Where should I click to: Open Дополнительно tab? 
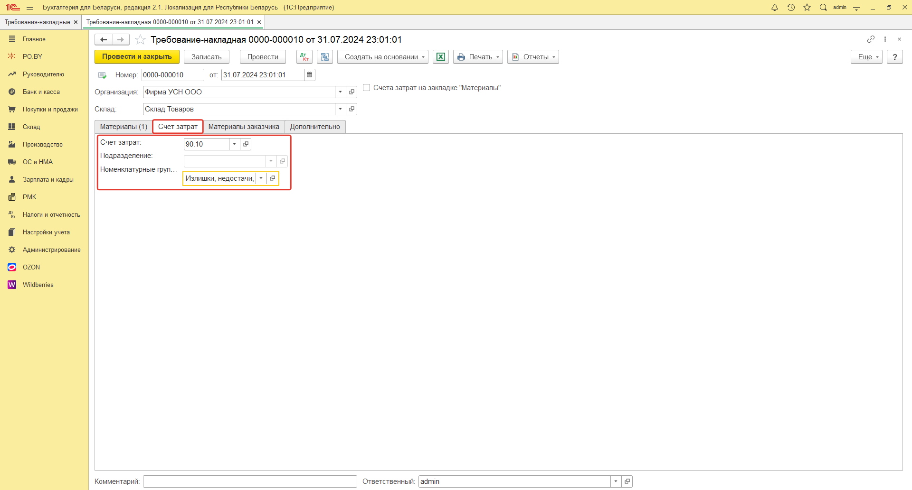coord(315,127)
